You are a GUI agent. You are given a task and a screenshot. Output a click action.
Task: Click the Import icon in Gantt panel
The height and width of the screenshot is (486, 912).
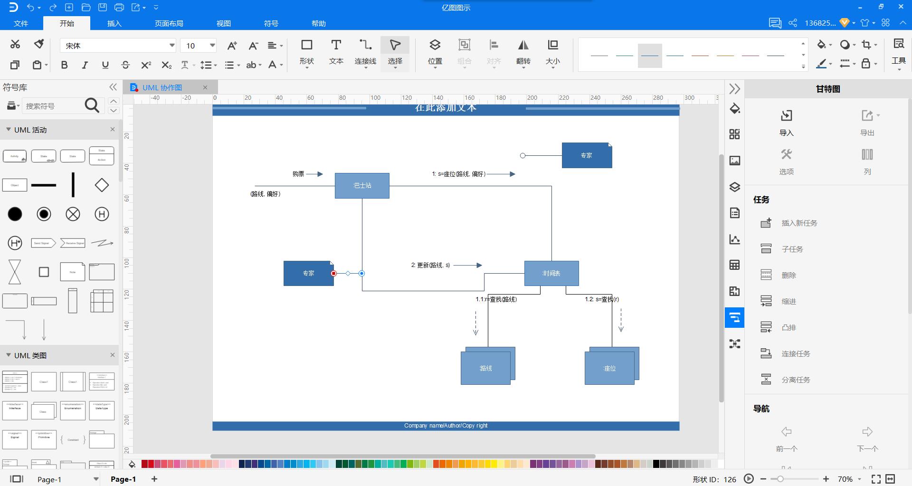pos(786,122)
